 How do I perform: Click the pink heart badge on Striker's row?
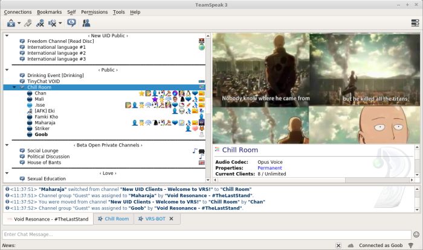point(195,129)
